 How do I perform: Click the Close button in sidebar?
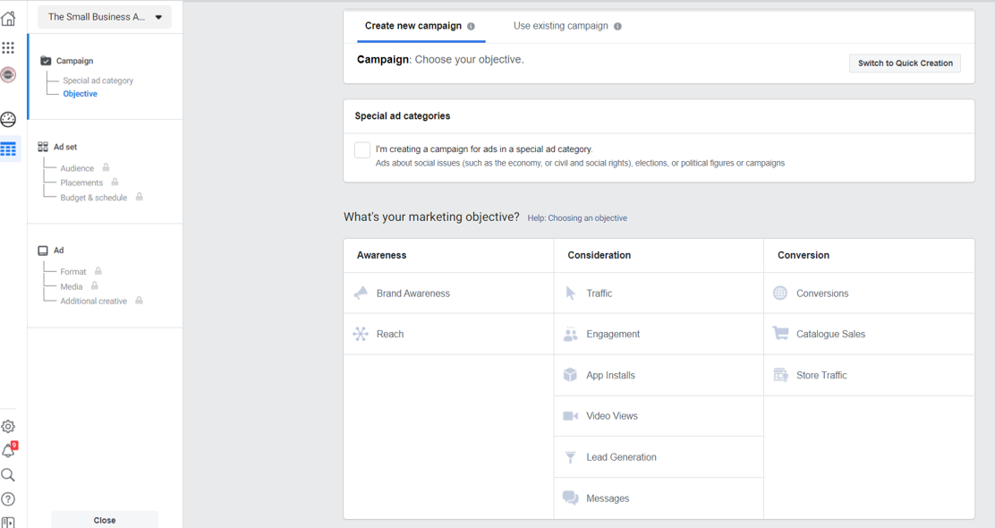tap(105, 520)
